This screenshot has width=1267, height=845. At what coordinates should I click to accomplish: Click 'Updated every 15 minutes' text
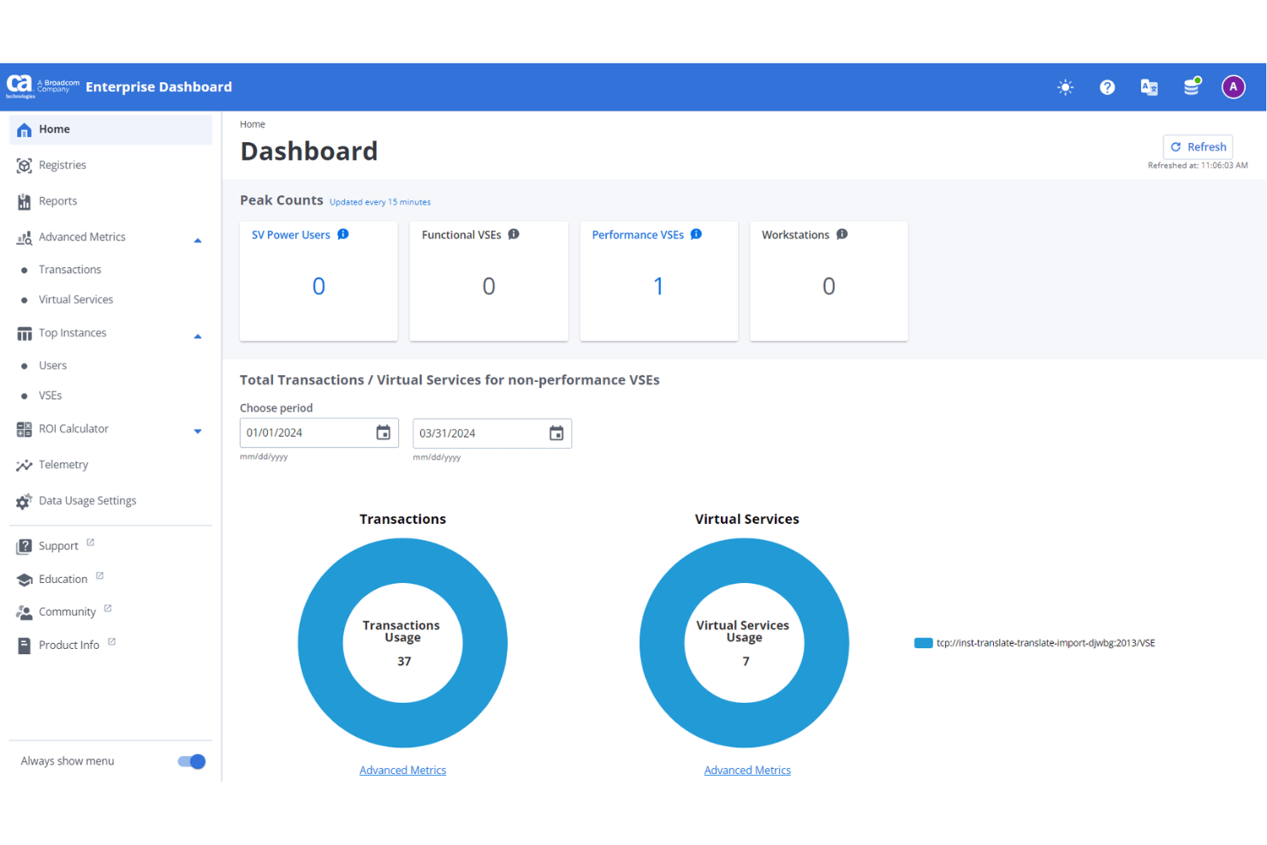click(x=380, y=202)
